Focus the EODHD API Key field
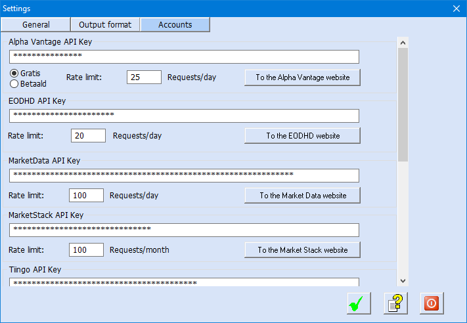 [184, 116]
